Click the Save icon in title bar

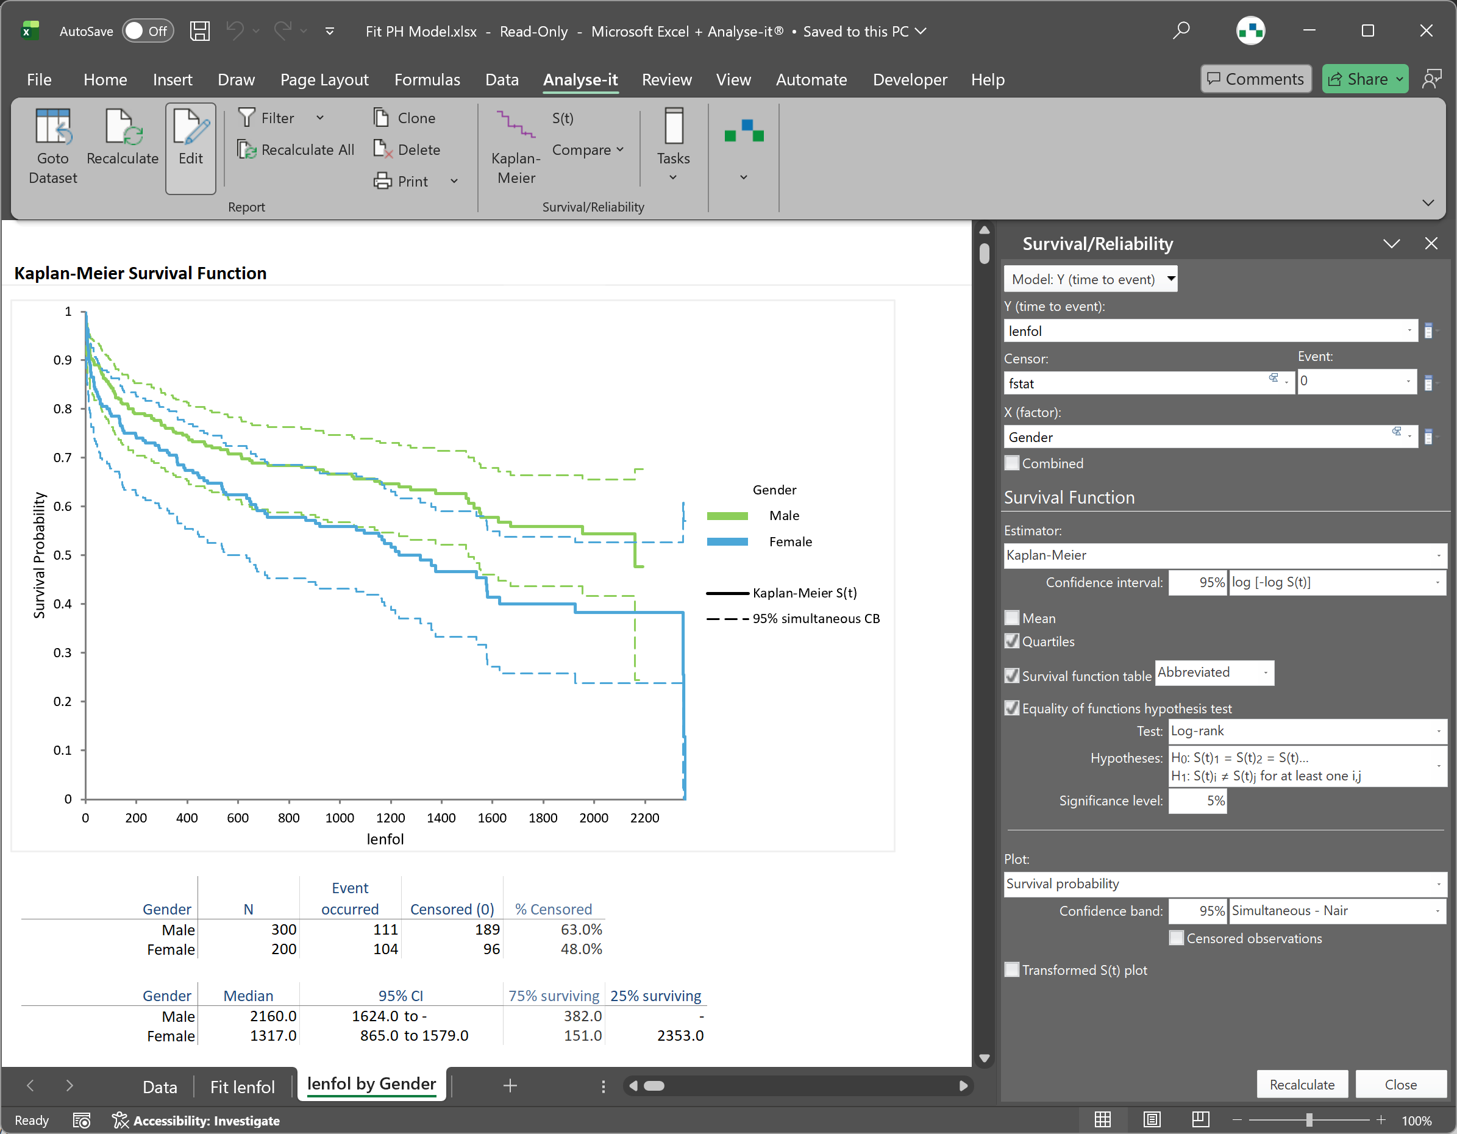(x=199, y=31)
